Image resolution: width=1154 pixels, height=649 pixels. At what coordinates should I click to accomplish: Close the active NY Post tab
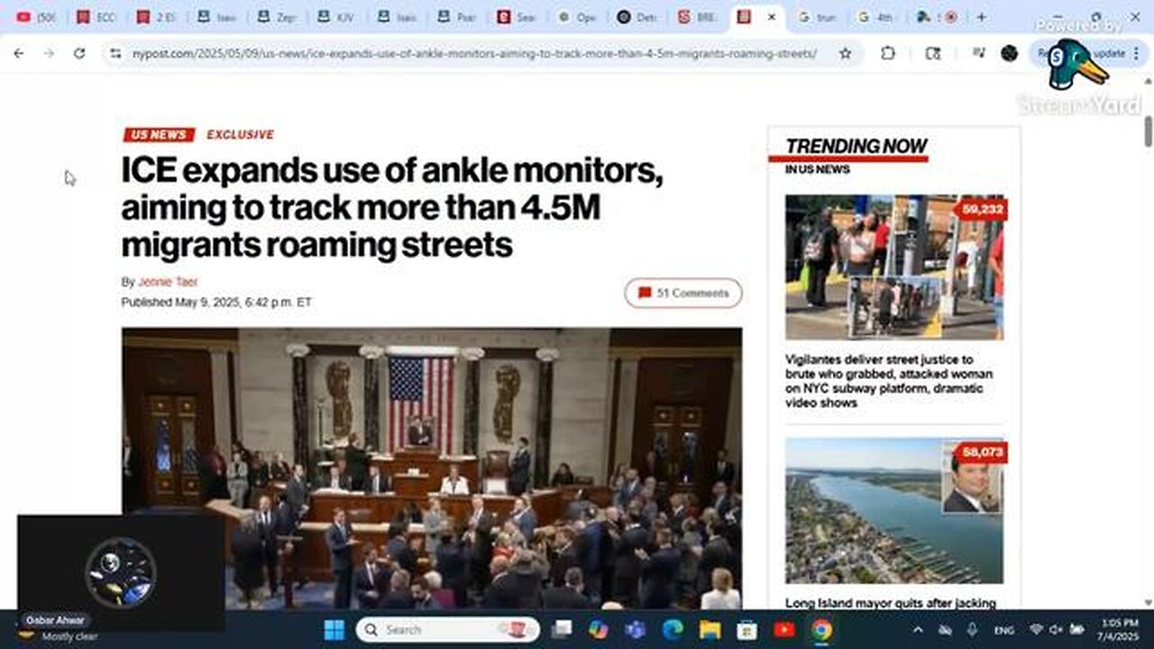pyautogui.click(x=771, y=17)
